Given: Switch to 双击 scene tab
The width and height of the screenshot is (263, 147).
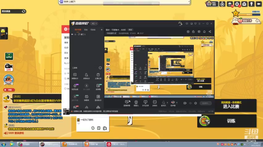Looking at the screenshot, I should click(86, 30).
